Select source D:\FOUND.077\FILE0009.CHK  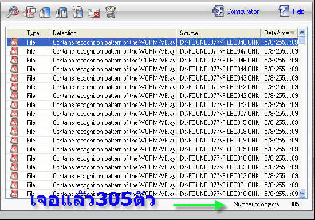(x=219, y=140)
